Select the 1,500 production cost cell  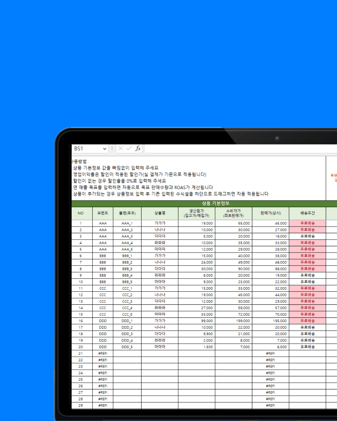197,347
